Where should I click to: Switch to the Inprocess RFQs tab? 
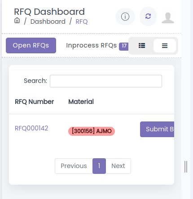point(92,45)
